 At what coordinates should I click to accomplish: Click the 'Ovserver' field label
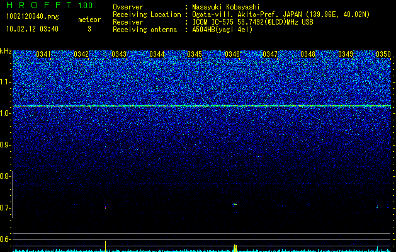click(x=128, y=7)
